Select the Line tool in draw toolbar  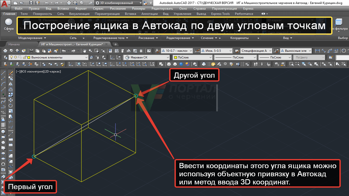tap(3, 73)
